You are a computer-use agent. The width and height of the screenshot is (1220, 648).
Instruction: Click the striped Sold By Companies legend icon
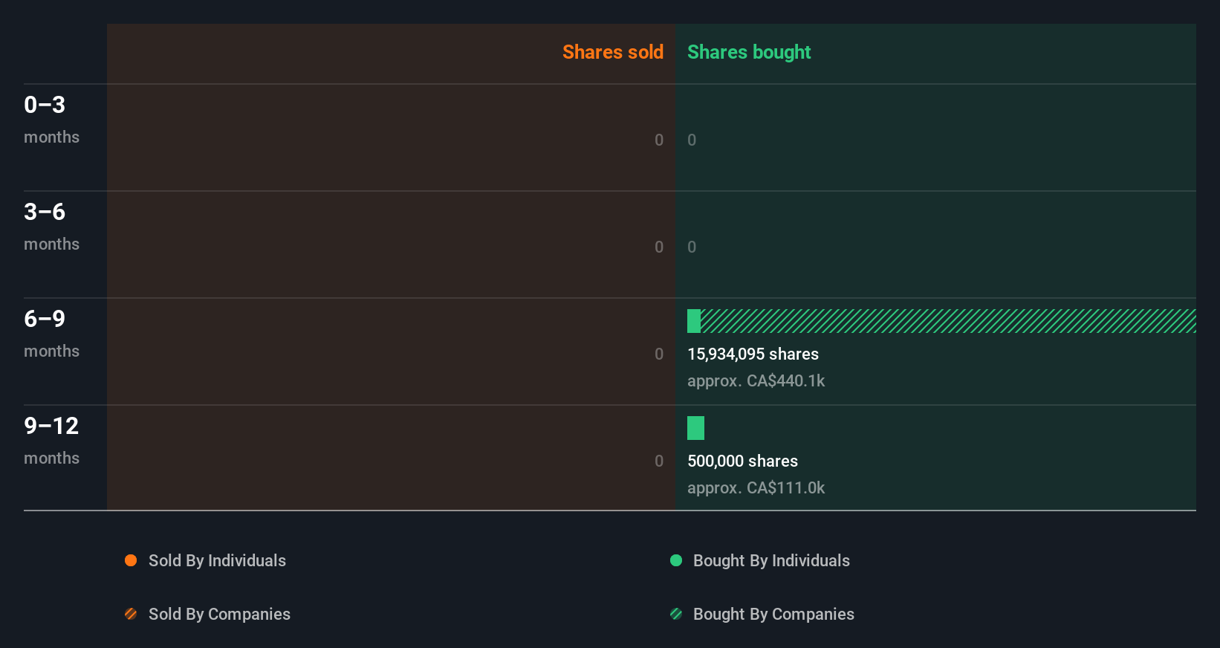[x=131, y=614]
